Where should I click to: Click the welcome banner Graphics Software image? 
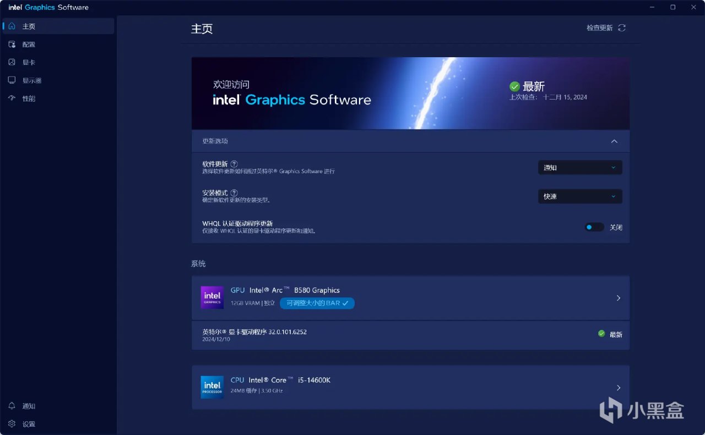pyautogui.click(x=410, y=93)
